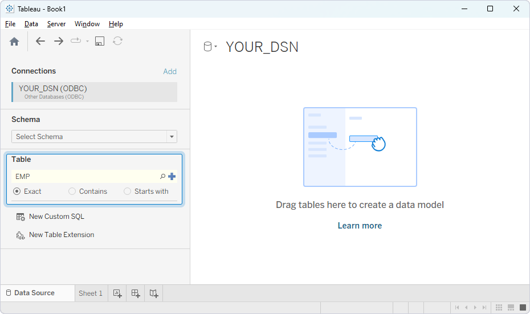Click the blue plus icon in the Table search box
The width and height of the screenshot is (530, 314).
point(172,176)
